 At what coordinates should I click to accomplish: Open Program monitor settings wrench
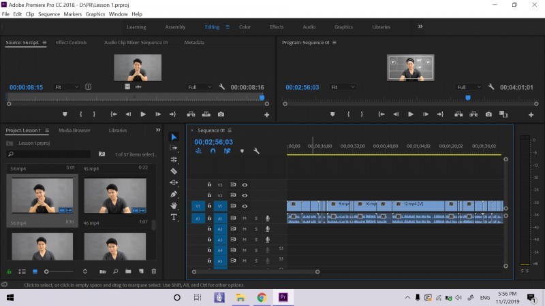point(490,87)
